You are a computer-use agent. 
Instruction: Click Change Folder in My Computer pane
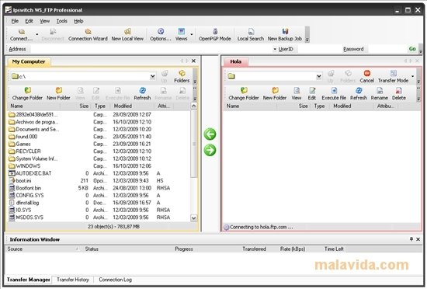[27, 94]
